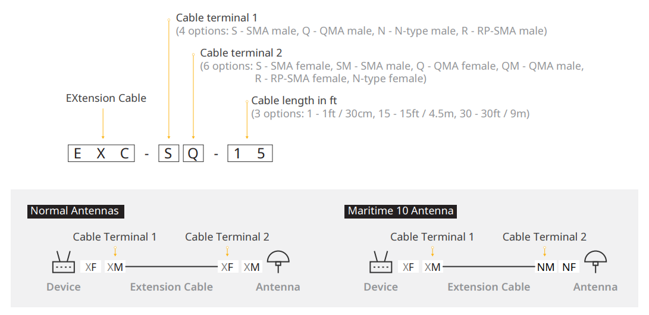The height and width of the screenshot is (315, 649).
Task: Click the orange arrow below EXtension Cable label
Action: (x=103, y=123)
